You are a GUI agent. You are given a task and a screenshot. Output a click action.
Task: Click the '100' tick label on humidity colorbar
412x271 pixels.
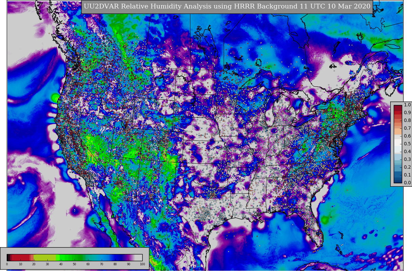click(x=142, y=264)
